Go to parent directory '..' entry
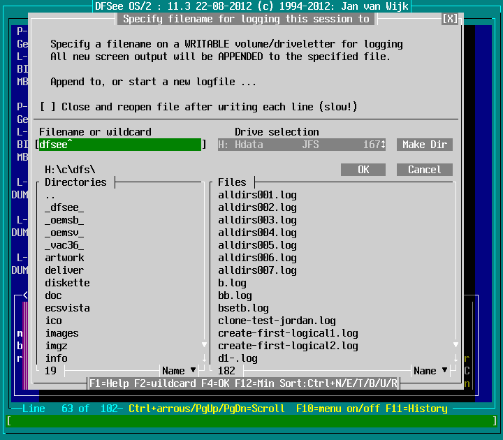Image resolution: width=503 pixels, height=440 pixels. pyautogui.click(x=50, y=195)
